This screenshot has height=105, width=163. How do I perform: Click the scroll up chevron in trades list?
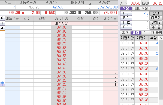[x=161, y=38]
